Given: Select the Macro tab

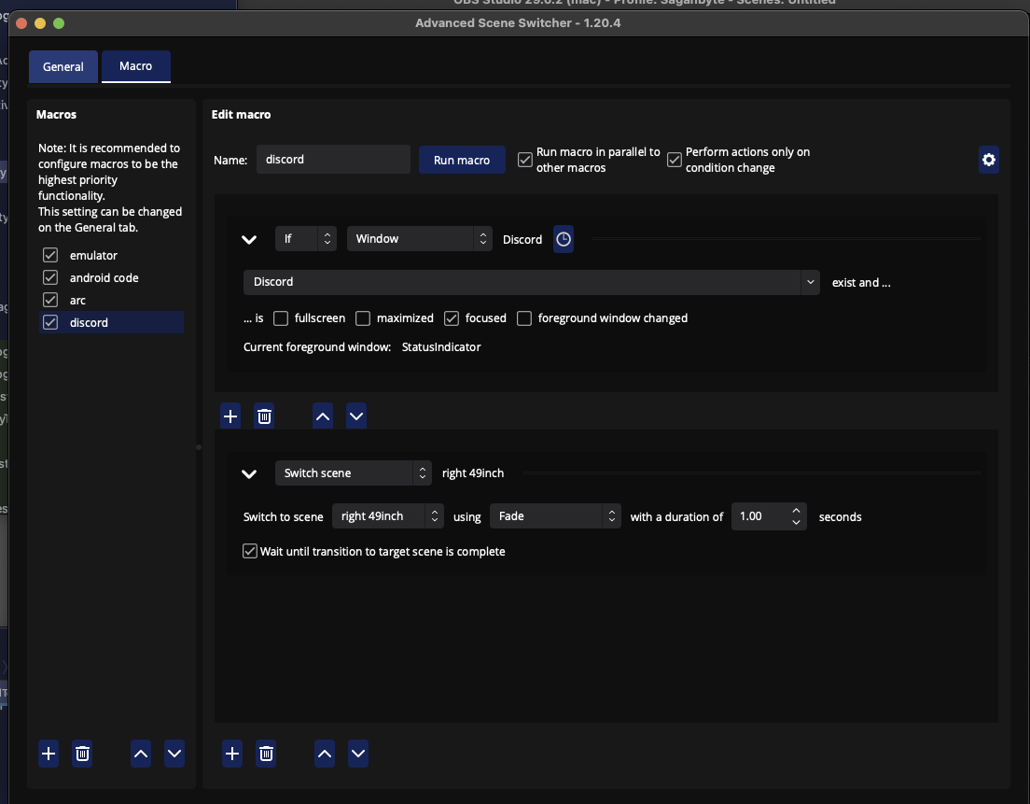Looking at the screenshot, I should [135, 66].
